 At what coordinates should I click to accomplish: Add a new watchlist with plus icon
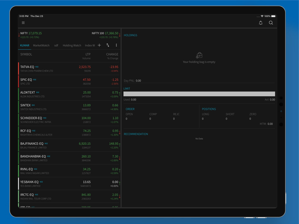[x=99, y=45]
